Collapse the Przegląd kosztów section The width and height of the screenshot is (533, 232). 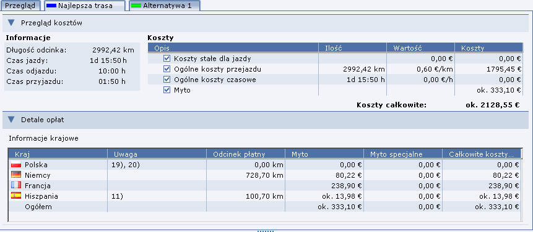12,23
